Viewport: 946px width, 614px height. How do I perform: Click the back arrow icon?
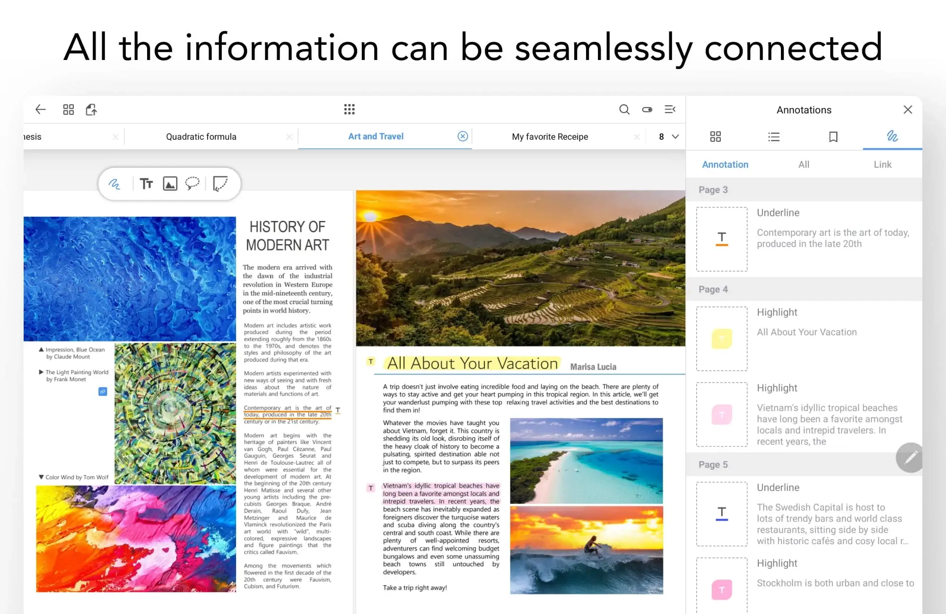point(41,110)
